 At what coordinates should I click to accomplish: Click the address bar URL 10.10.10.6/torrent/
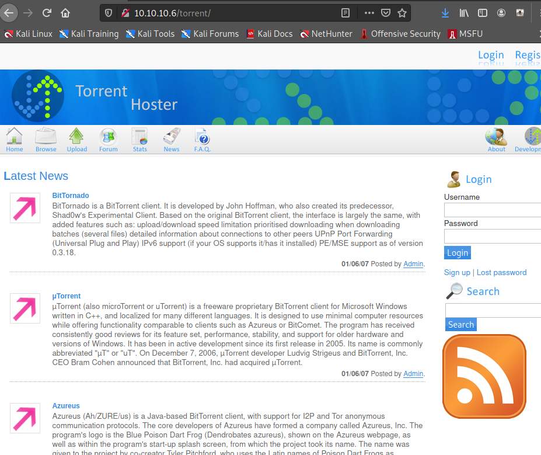tap(172, 13)
